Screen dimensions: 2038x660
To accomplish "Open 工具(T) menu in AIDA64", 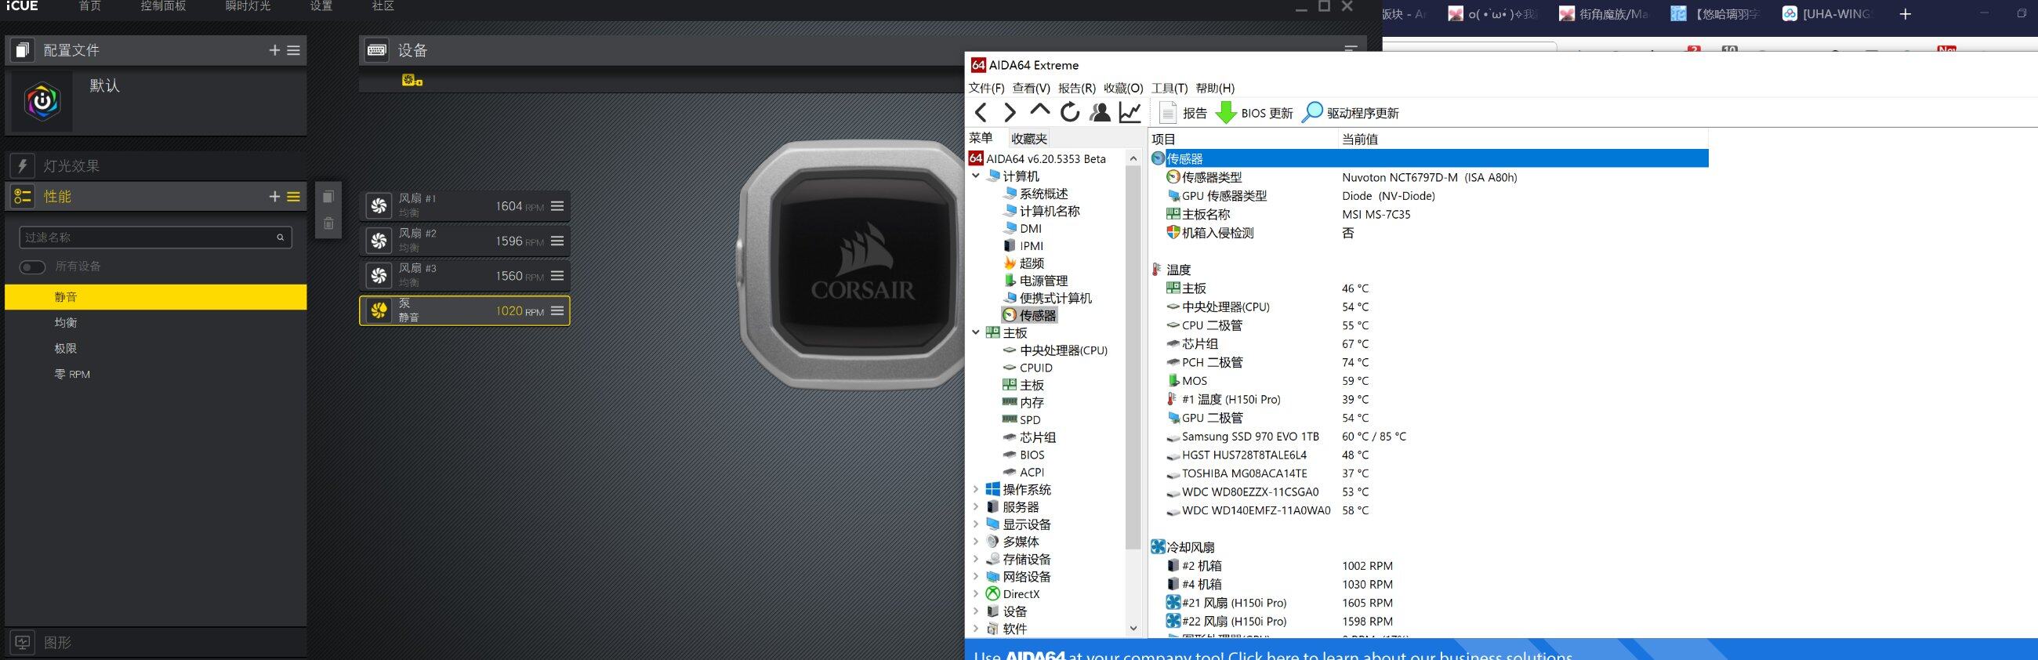I will (1169, 88).
